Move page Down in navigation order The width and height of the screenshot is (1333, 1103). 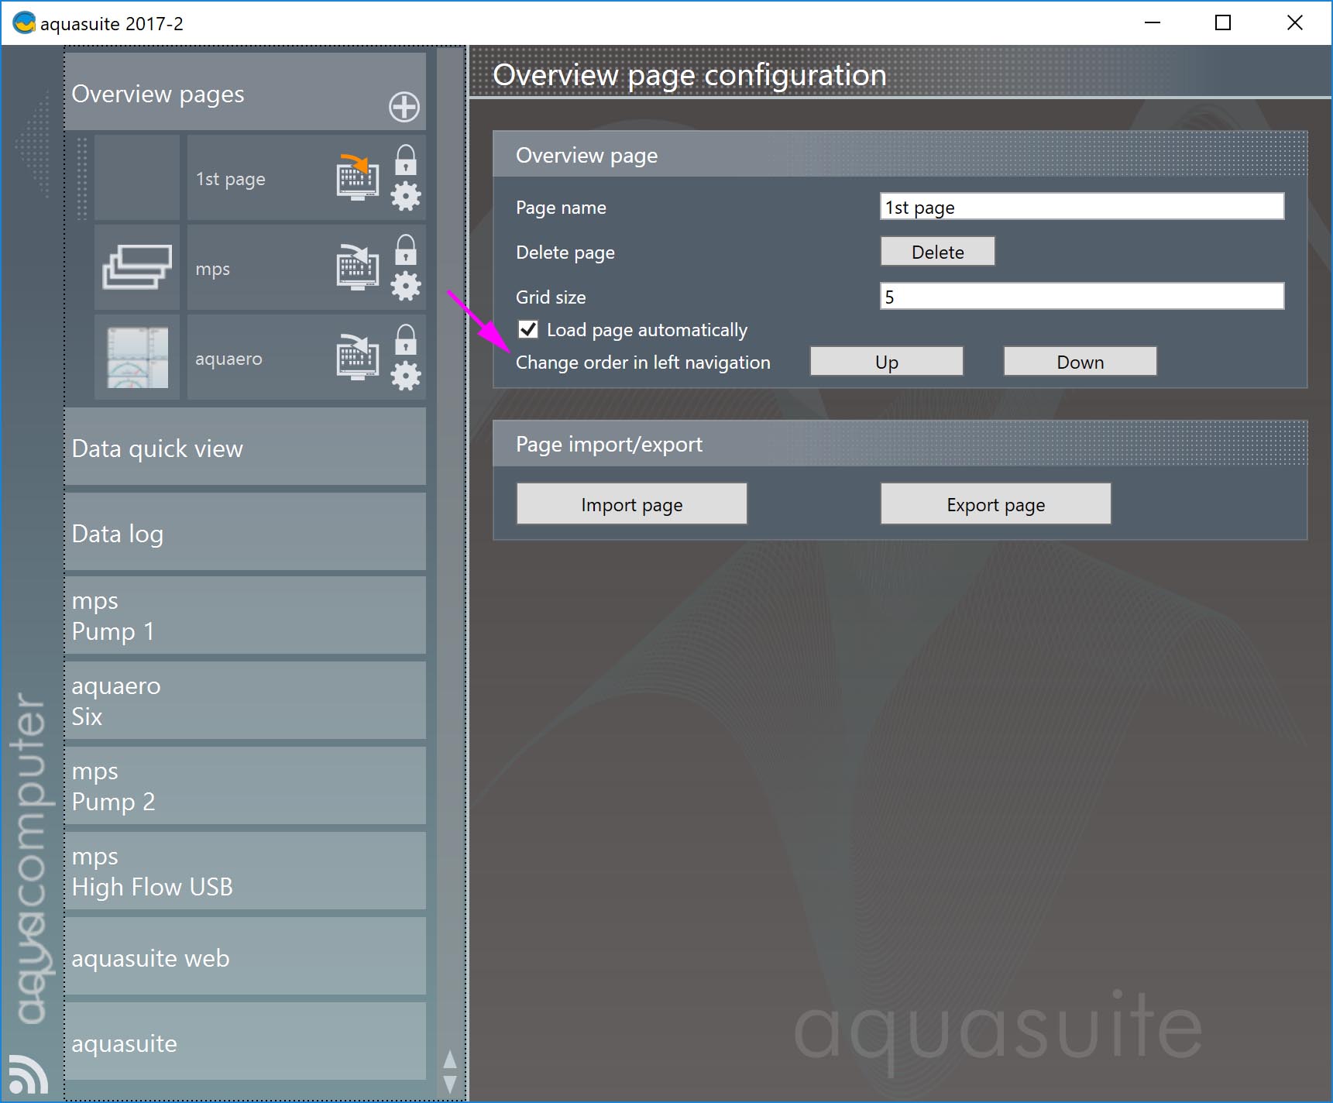[x=1080, y=362]
